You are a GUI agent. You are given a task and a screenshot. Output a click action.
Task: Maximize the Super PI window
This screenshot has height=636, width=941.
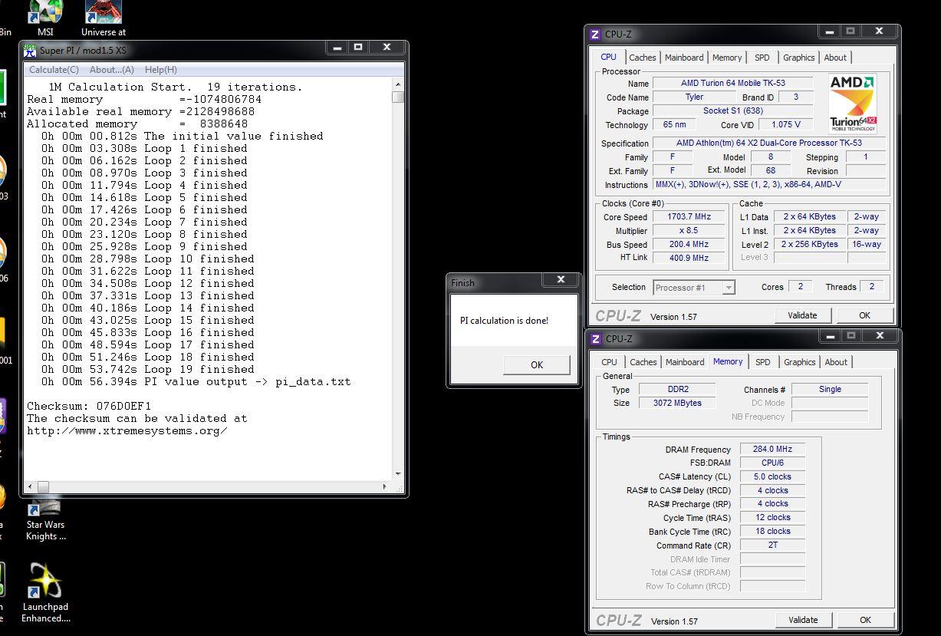tap(357, 48)
